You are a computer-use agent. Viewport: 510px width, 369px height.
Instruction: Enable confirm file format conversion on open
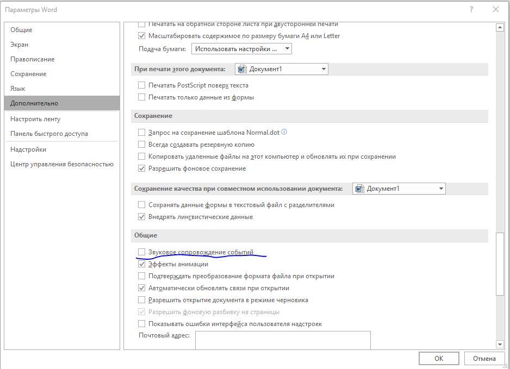coord(141,276)
